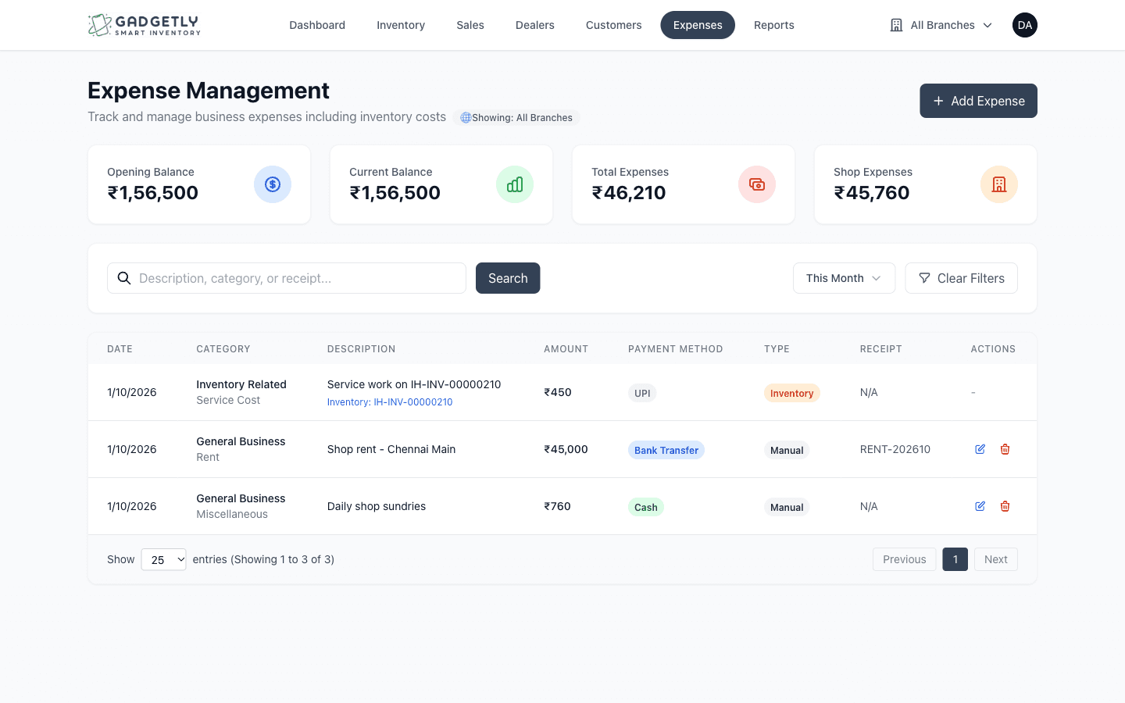Image resolution: width=1125 pixels, height=703 pixels.
Task: Open the All Branches dropdown
Action: (941, 25)
